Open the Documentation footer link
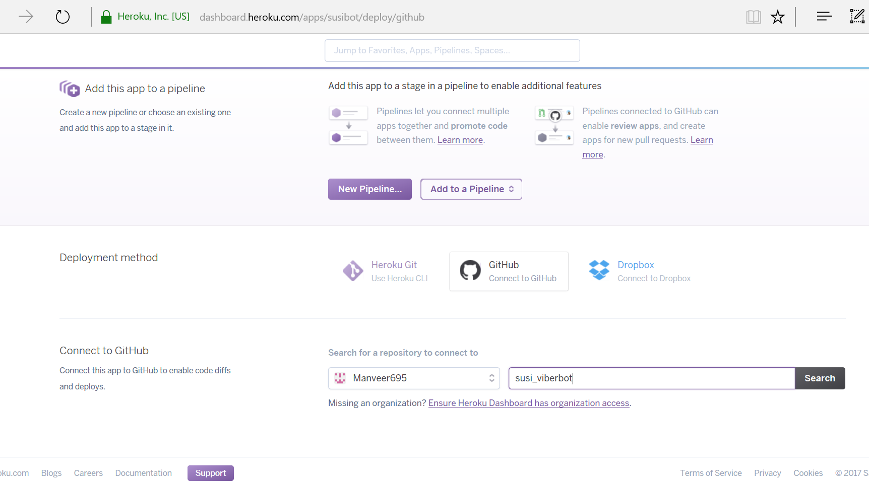This screenshot has height=488, width=869. (x=144, y=473)
